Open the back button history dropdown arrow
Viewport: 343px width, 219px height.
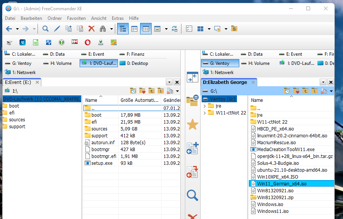(17, 29)
